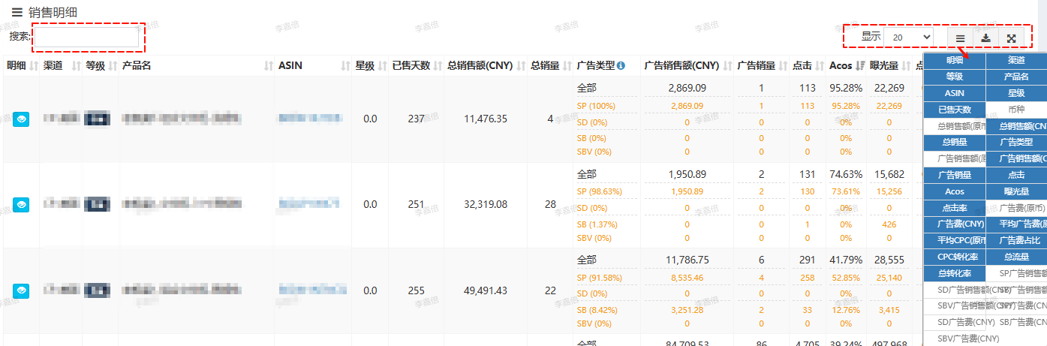Toggle 币种 column visibility in column list
1047x346 pixels.
(x=1015, y=110)
